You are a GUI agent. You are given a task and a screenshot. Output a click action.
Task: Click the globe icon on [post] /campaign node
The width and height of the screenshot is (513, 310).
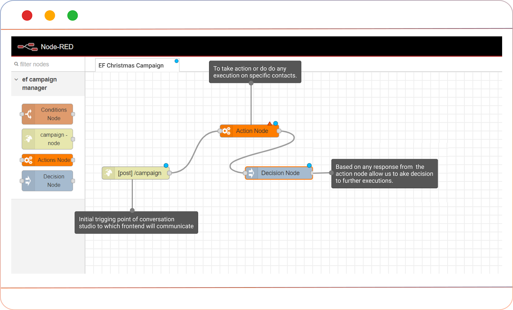coord(109,173)
